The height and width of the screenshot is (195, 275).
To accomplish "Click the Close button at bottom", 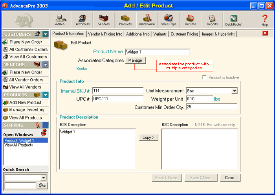I will [230, 178].
